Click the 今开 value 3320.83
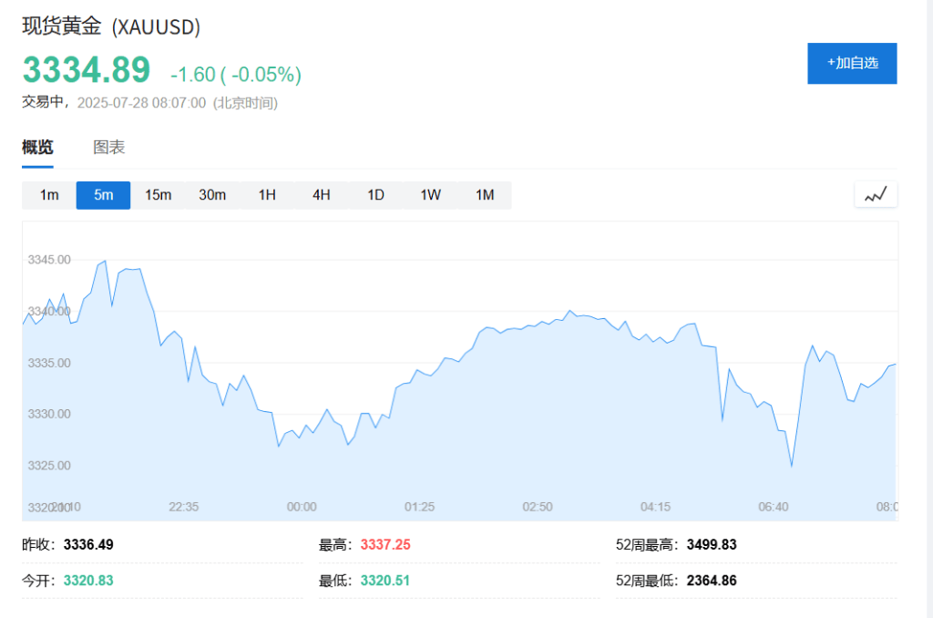 pos(88,581)
